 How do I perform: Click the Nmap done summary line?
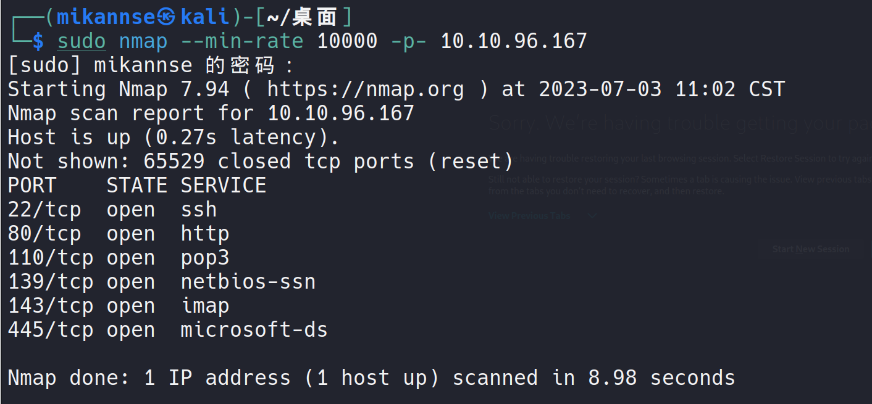point(371,377)
